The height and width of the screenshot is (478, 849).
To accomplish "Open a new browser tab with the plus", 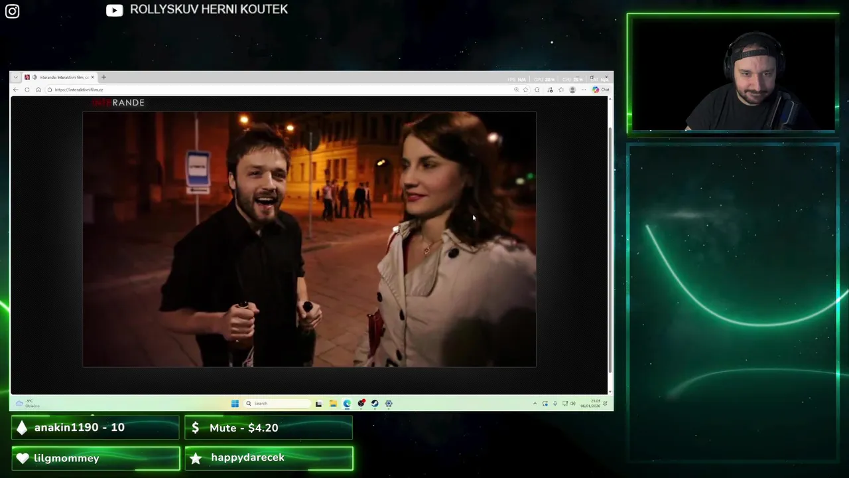I will tap(103, 78).
